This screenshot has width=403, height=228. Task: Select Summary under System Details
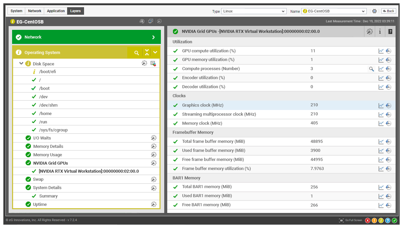[48, 196]
